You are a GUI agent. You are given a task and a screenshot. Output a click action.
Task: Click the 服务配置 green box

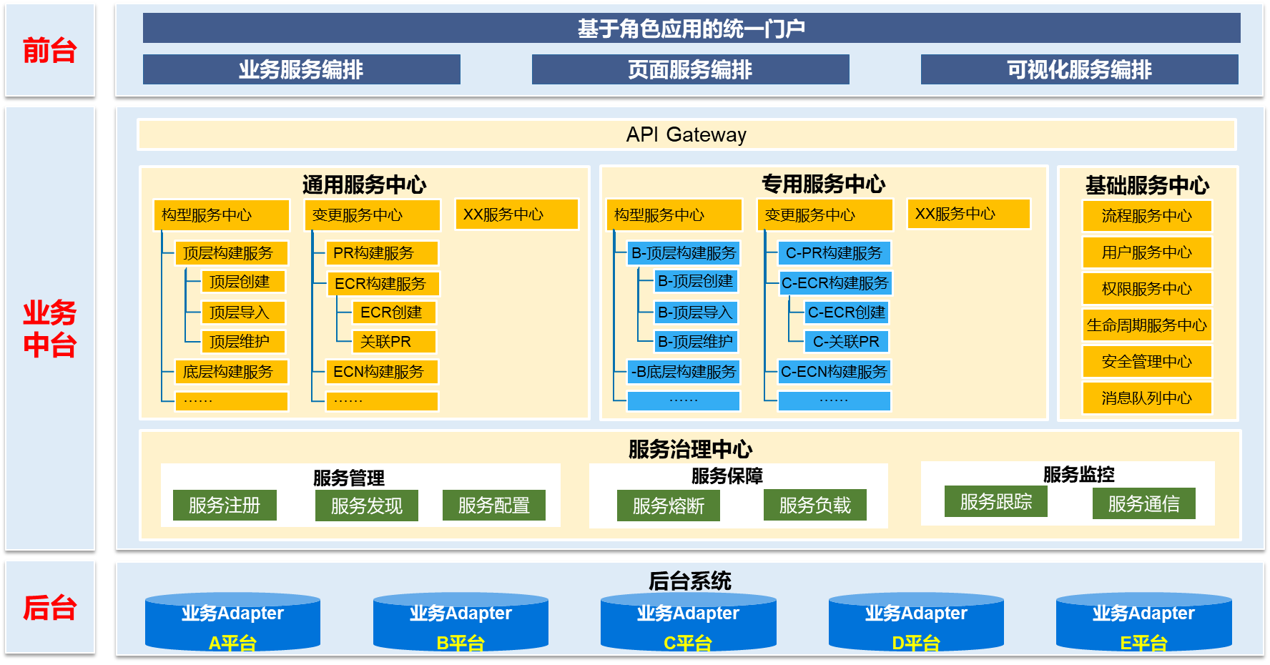[494, 506]
